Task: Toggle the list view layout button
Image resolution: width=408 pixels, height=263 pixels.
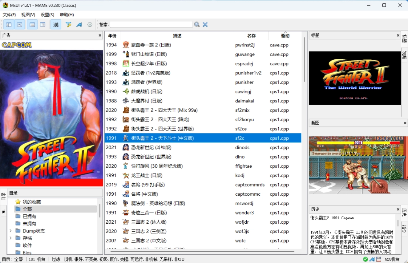Action: pyautogui.click(x=32, y=24)
